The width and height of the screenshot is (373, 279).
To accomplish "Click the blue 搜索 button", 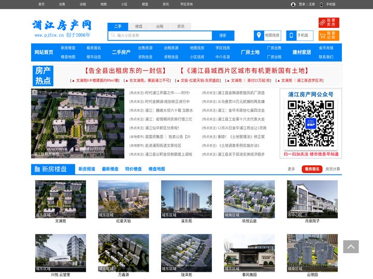I will 223,35.
